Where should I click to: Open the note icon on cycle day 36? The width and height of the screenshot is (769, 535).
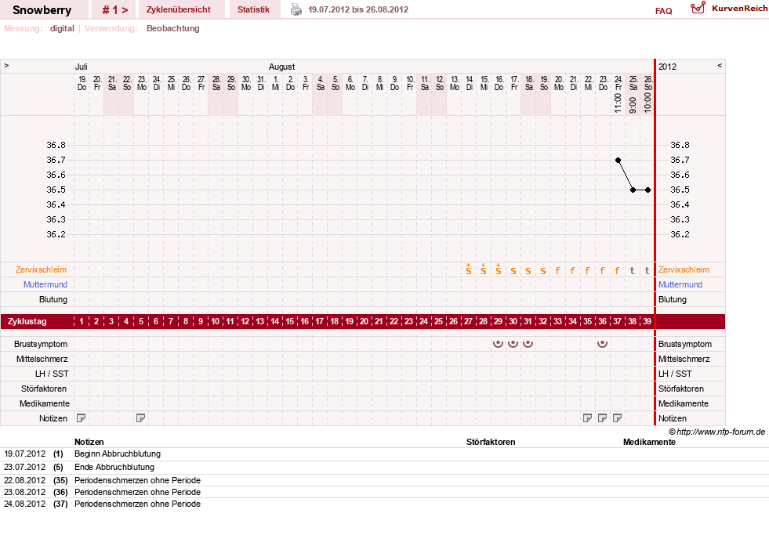coord(602,418)
